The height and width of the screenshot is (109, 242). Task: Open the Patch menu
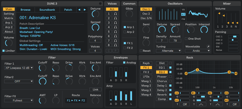68,10
